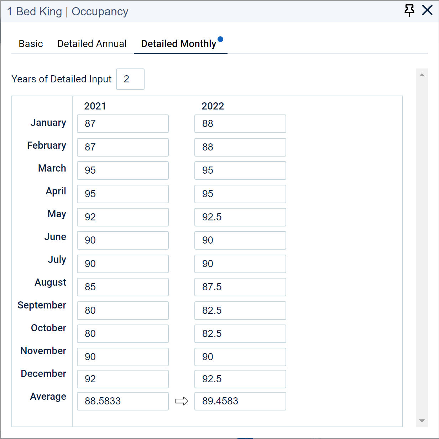Viewport: 439px width, 439px height.
Task: Select the Detailed Monthly tab
Action: [181, 44]
